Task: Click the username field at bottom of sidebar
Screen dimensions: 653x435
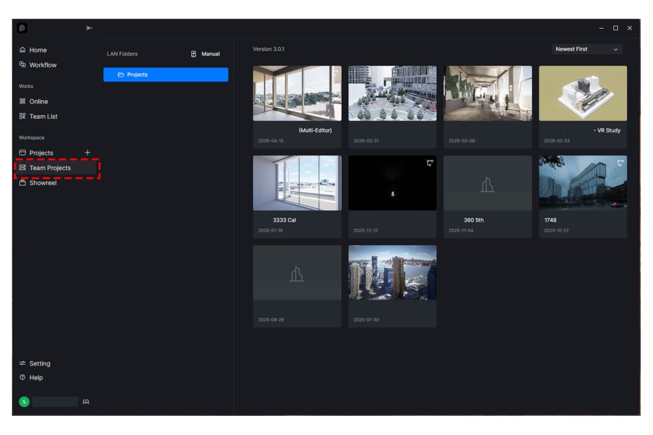Action: (x=55, y=402)
